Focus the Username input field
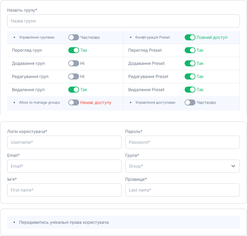This screenshot has width=247, height=236. pyautogui.click(x=64, y=142)
